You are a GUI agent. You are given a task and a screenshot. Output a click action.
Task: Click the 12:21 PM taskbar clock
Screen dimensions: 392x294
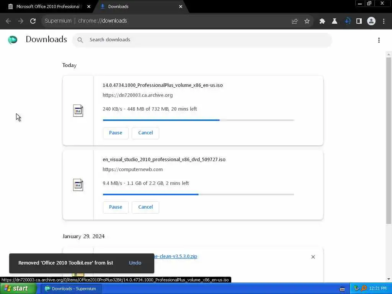click(x=377, y=289)
